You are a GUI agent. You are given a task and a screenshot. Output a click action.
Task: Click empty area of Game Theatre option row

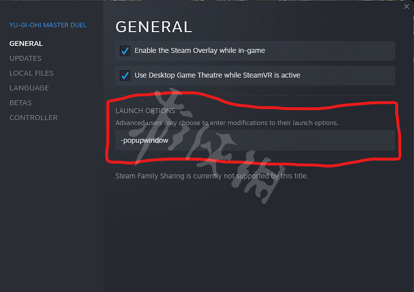tap(347, 76)
